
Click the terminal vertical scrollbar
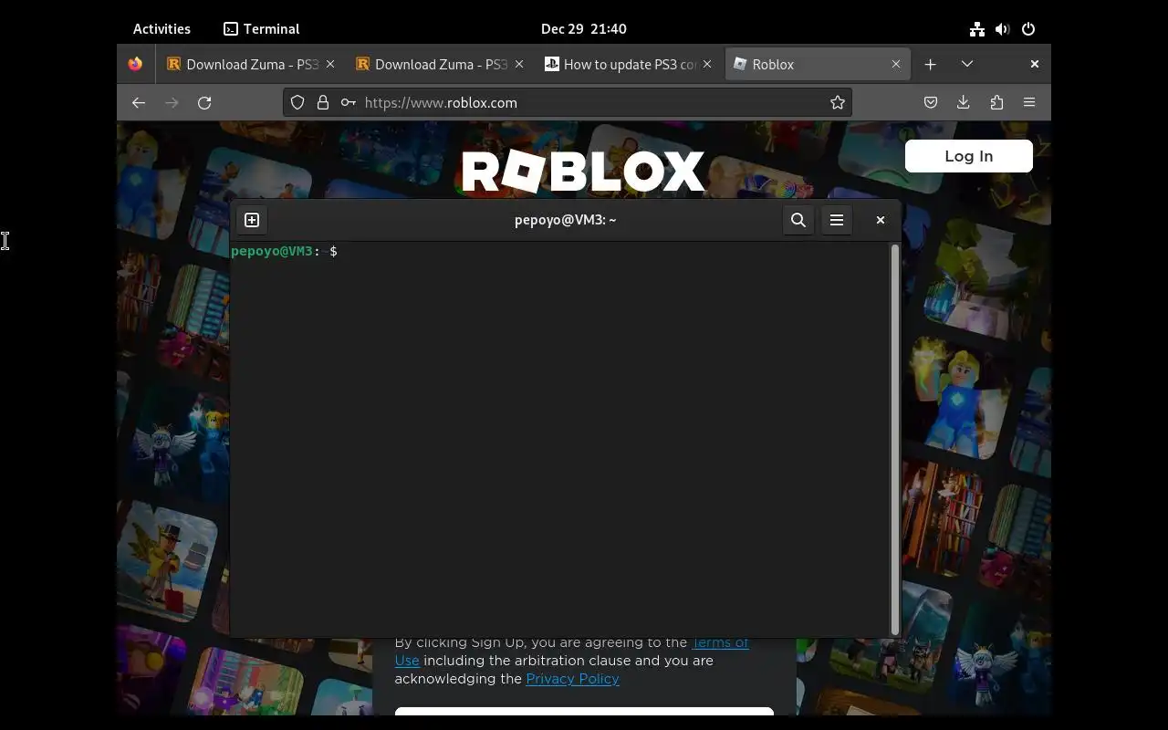pyautogui.click(x=895, y=440)
